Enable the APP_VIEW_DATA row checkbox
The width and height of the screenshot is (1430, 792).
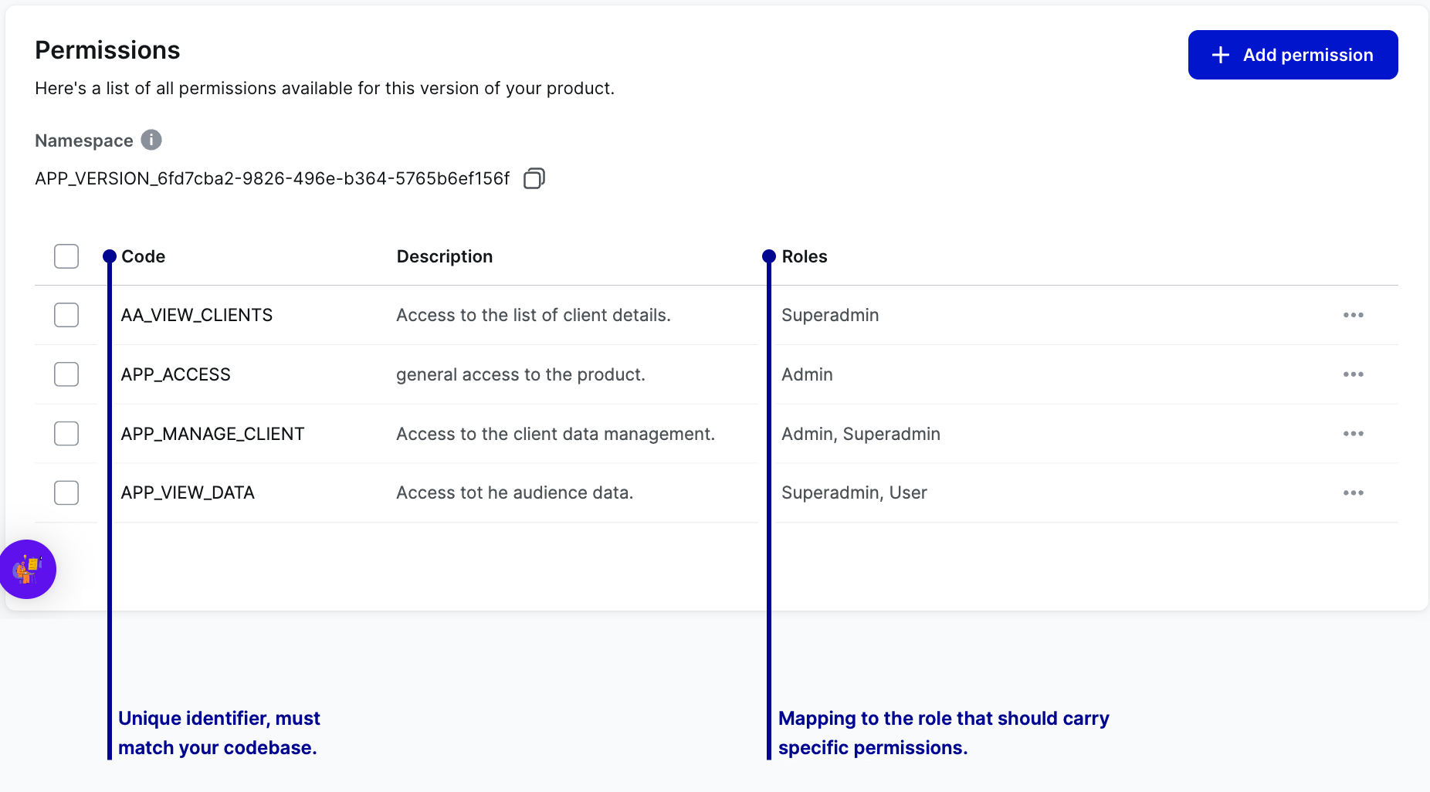(66, 492)
